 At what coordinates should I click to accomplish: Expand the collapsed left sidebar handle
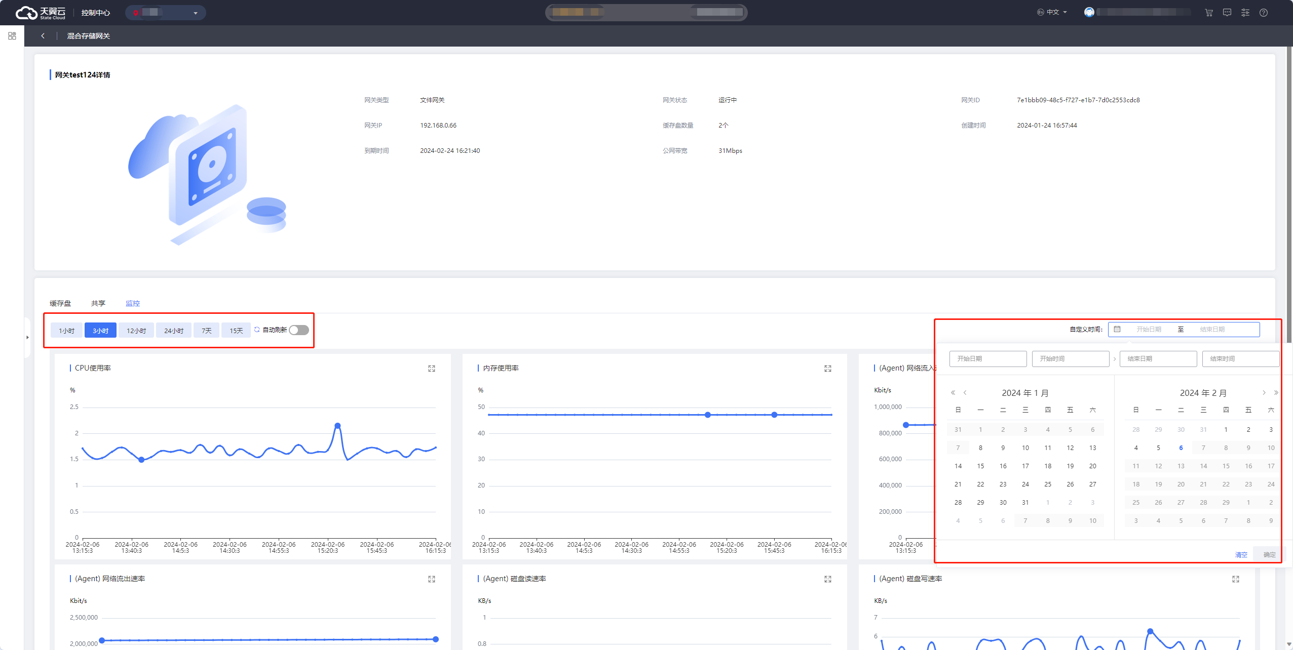pos(27,337)
